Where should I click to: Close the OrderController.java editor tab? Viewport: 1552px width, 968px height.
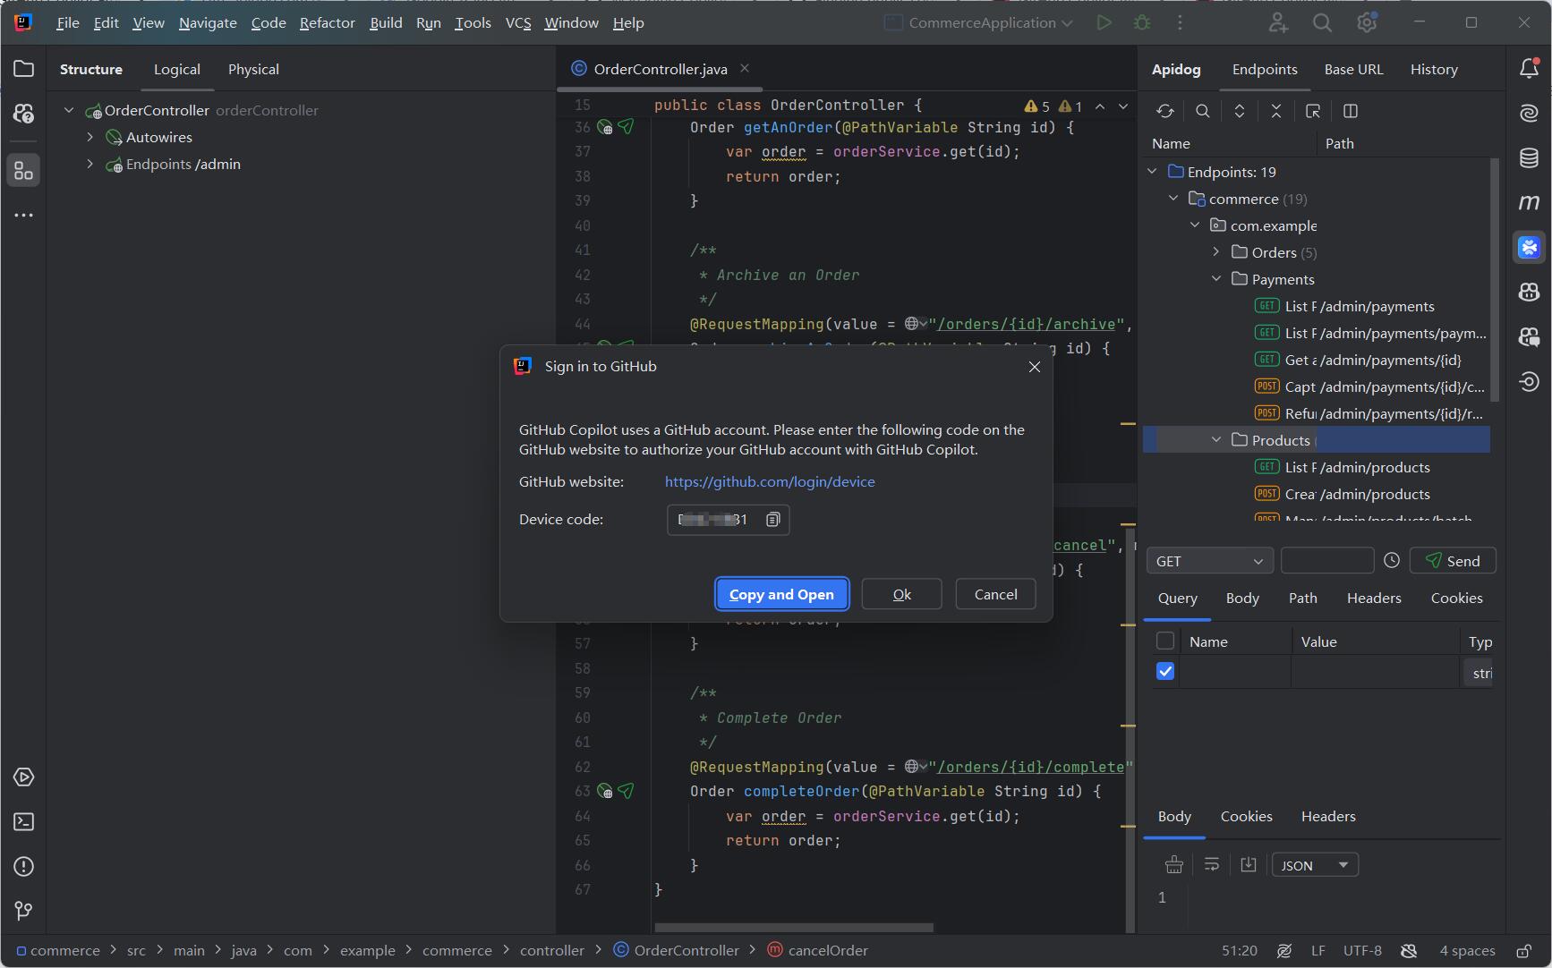[745, 68]
